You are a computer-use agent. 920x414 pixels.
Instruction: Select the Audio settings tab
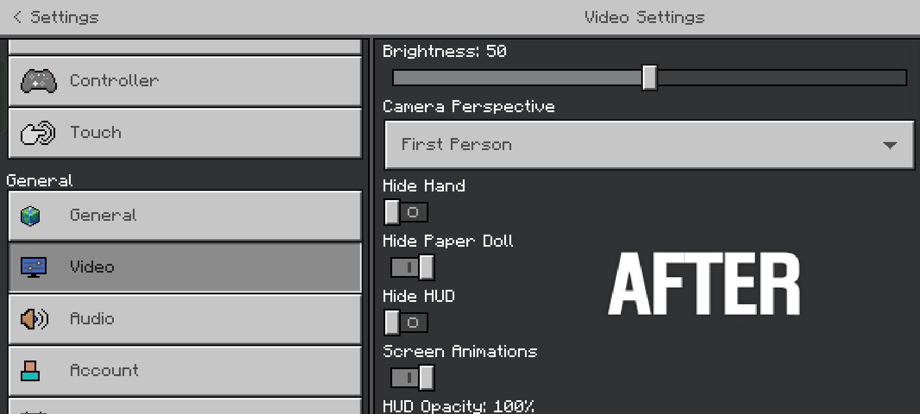pos(185,319)
